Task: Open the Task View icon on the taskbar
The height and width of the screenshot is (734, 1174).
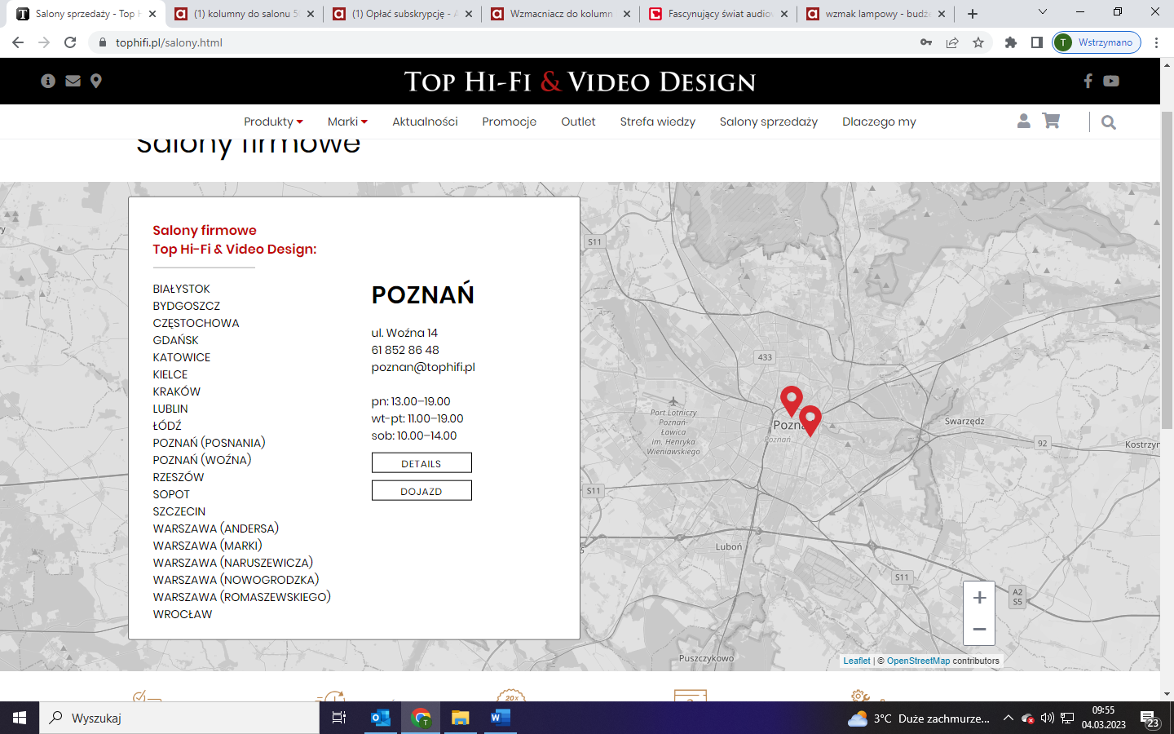Action: click(x=339, y=718)
